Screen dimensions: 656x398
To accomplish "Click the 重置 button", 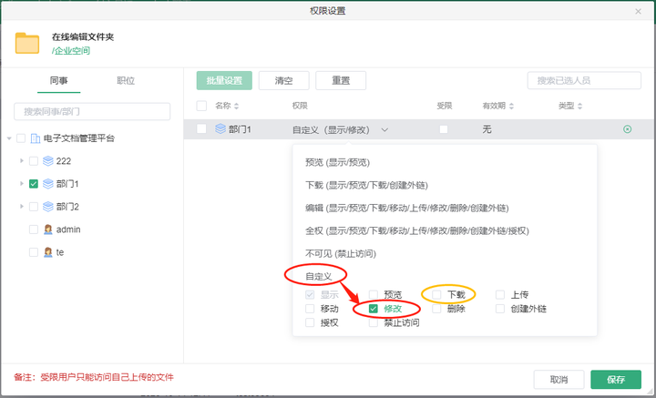I will [341, 81].
